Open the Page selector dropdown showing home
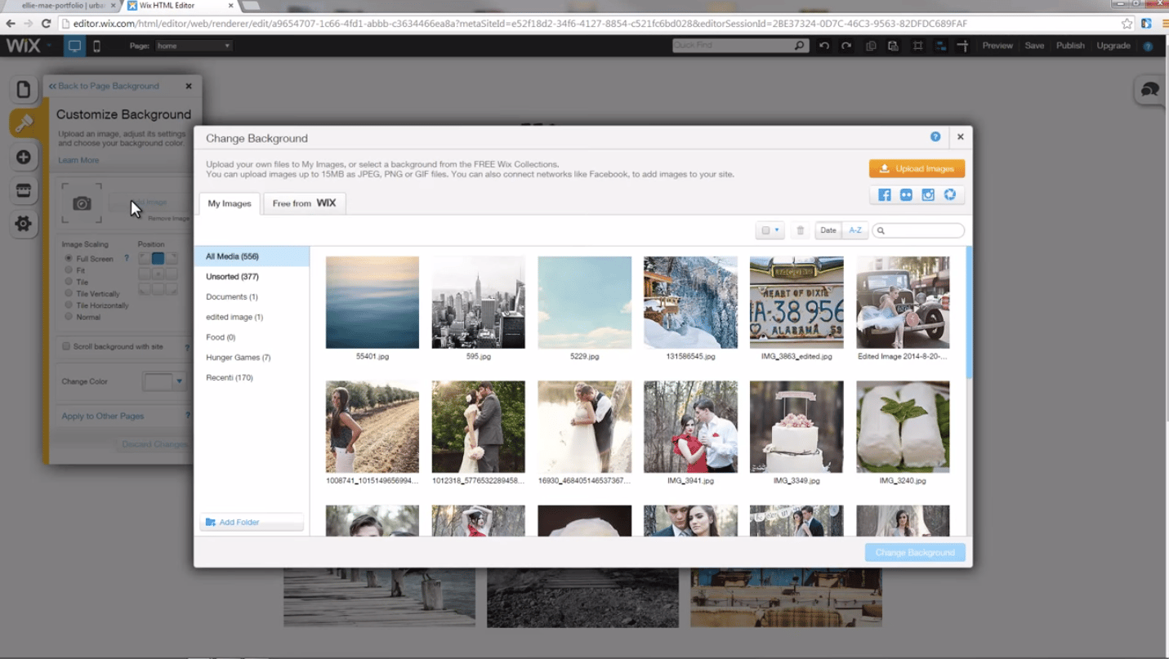The height and width of the screenshot is (659, 1169). click(x=194, y=47)
